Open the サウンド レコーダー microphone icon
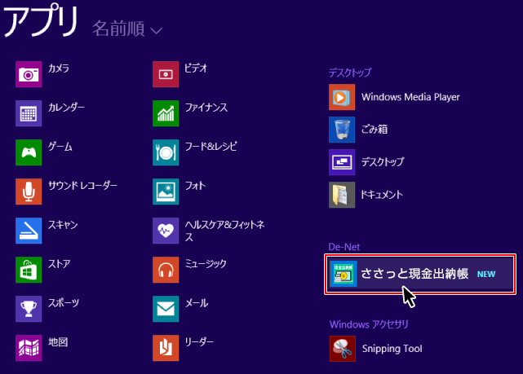 (x=29, y=191)
